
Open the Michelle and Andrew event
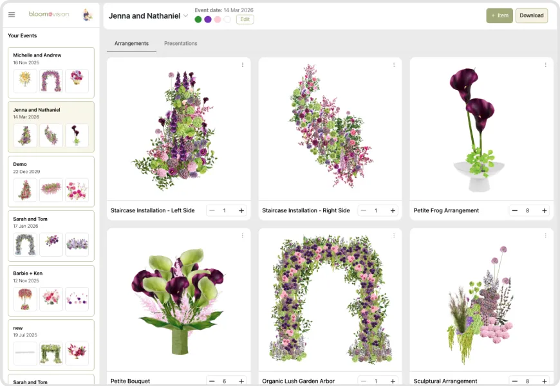pos(51,73)
